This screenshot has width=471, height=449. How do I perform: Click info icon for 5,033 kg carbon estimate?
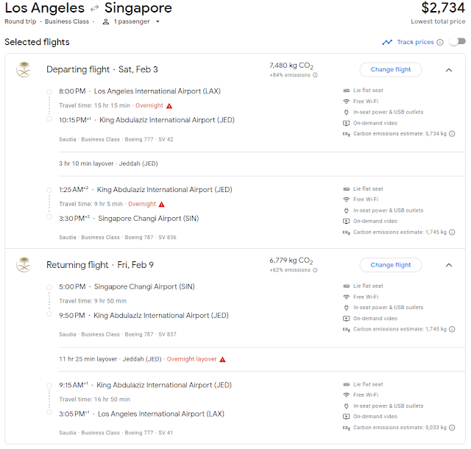tap(452, 428)
